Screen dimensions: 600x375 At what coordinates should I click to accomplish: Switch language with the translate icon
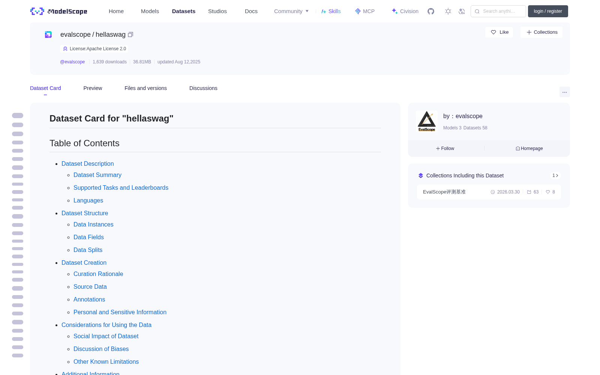(x=462, y=11)
